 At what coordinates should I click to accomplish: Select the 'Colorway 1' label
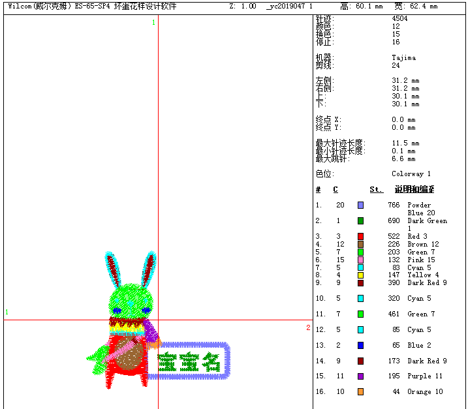tap(411, 174)
